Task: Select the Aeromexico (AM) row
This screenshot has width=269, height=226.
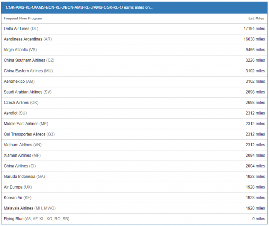Action: 134,82
